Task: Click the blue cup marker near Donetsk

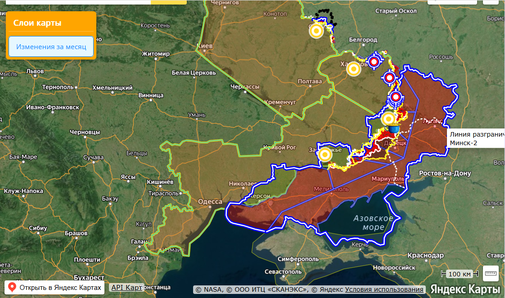Action: pyautogui.click(x=394, y=128)
